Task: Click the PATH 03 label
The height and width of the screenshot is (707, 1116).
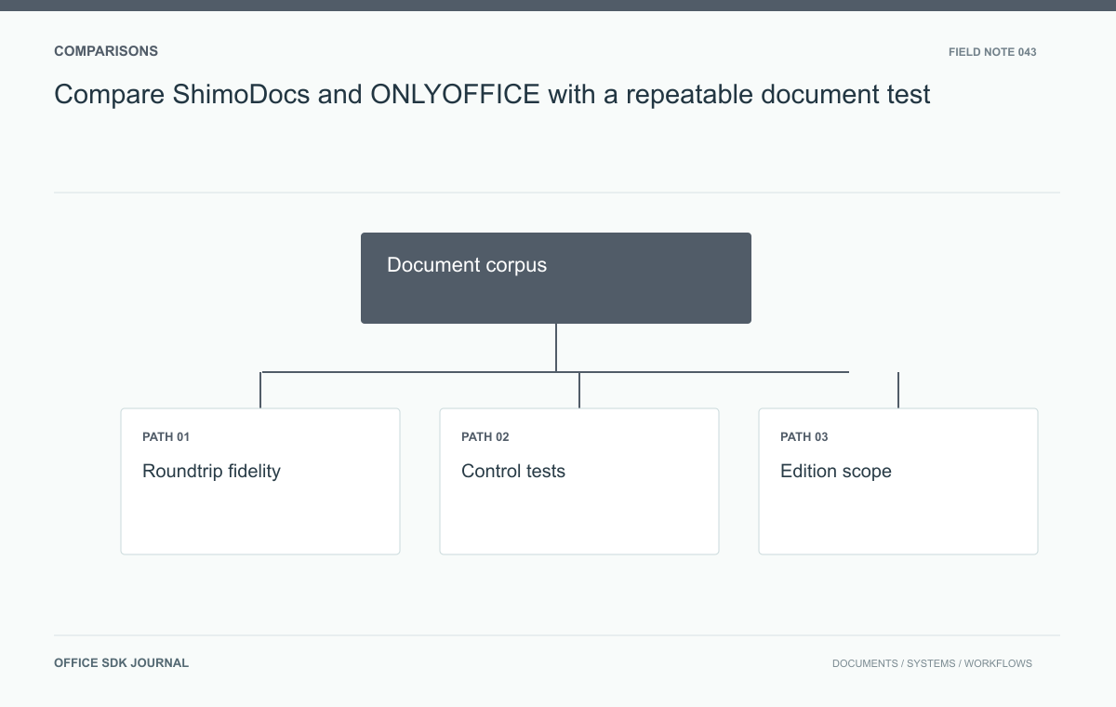Action: [804, 437]
